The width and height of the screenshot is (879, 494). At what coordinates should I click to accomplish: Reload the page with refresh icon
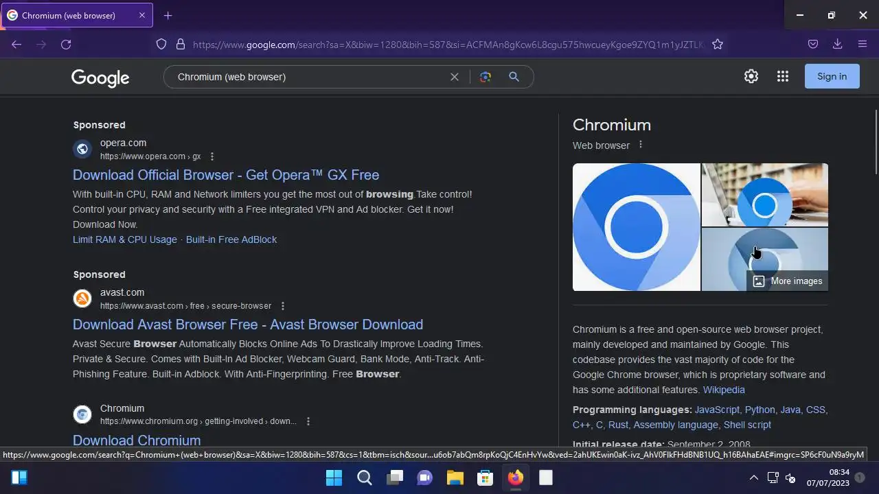[x=66, y=44]
